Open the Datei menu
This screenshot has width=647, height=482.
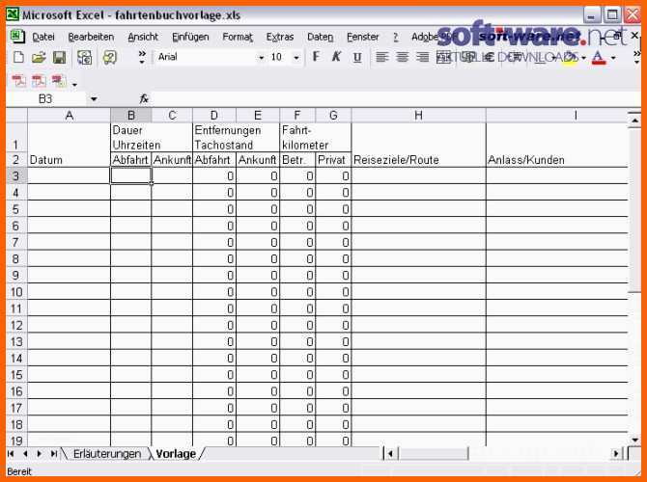[43, 37]
